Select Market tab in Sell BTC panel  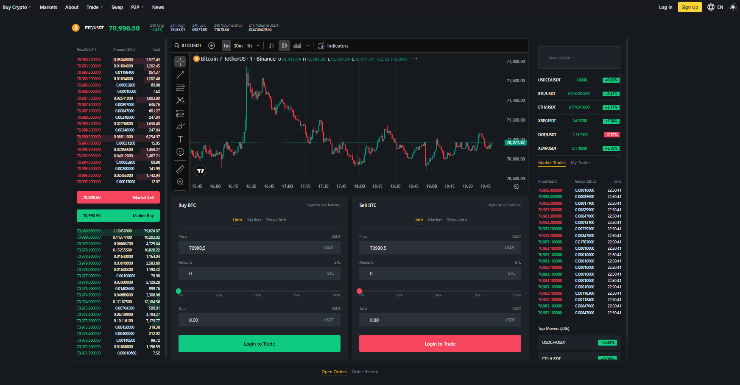(435, 220)
